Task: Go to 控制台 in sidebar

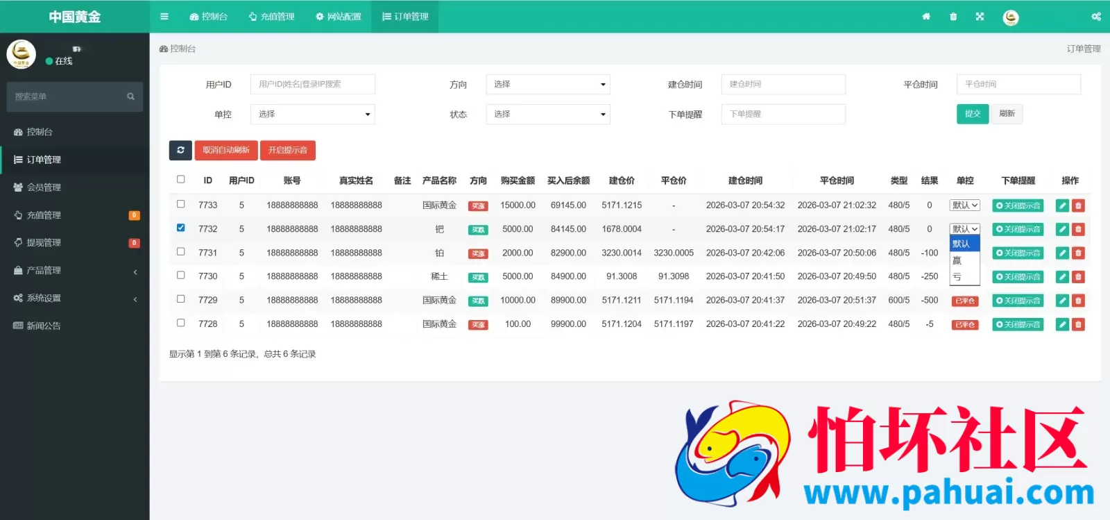Action: pyautogui.click(x=74, y=131)
